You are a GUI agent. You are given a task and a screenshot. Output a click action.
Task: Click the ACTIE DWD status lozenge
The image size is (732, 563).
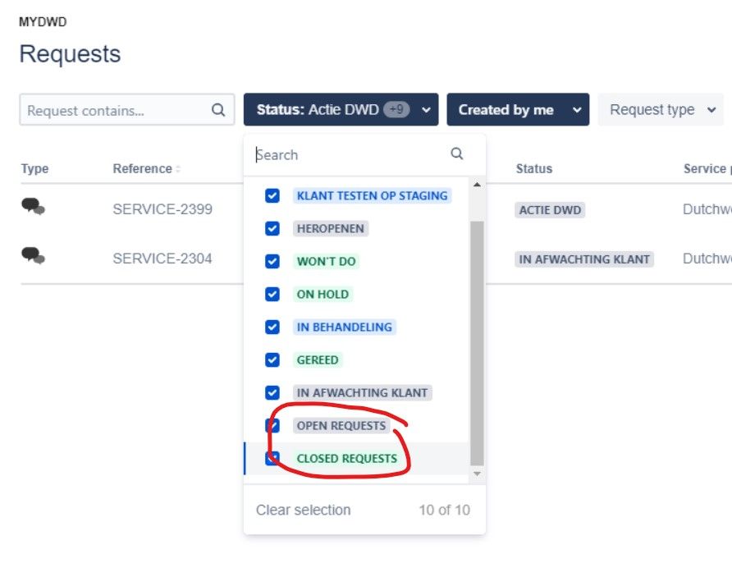[x=550, y=210]
